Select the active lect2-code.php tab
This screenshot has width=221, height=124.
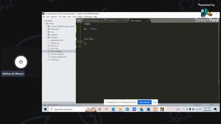(x=139, y=21)
